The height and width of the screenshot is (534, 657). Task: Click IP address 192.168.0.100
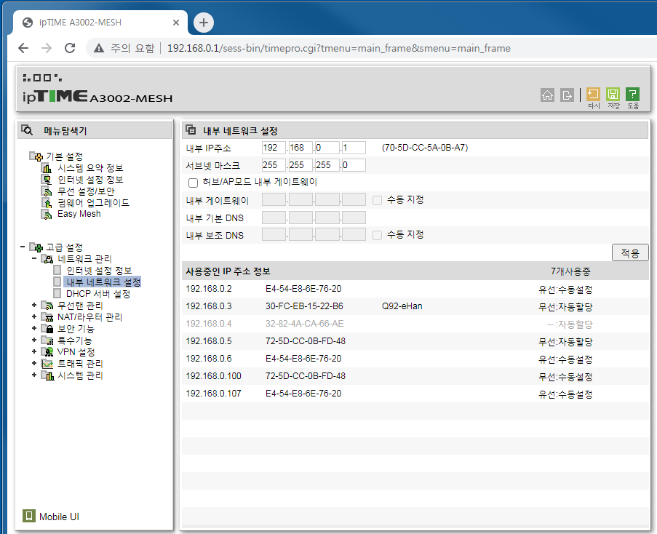[213, 376]
